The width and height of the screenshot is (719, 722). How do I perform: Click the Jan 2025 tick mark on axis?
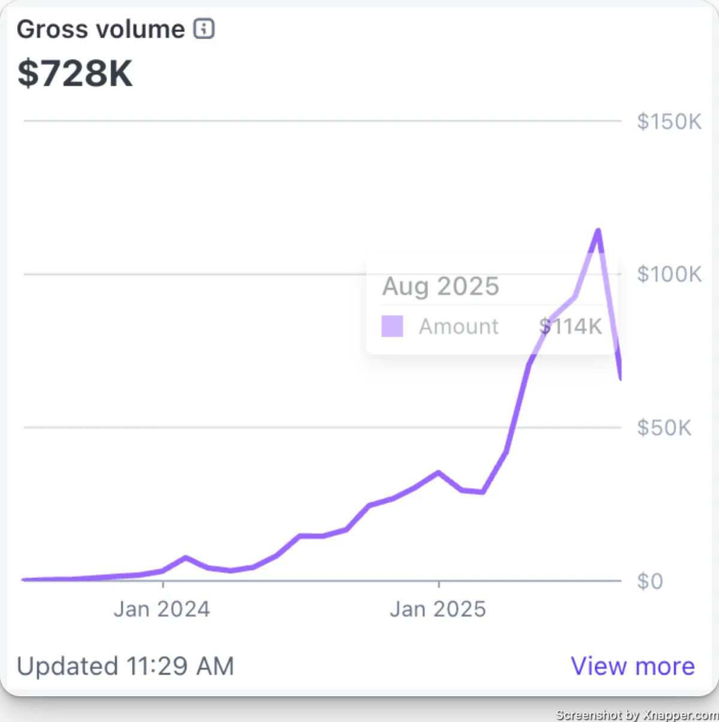click(439, 584)
